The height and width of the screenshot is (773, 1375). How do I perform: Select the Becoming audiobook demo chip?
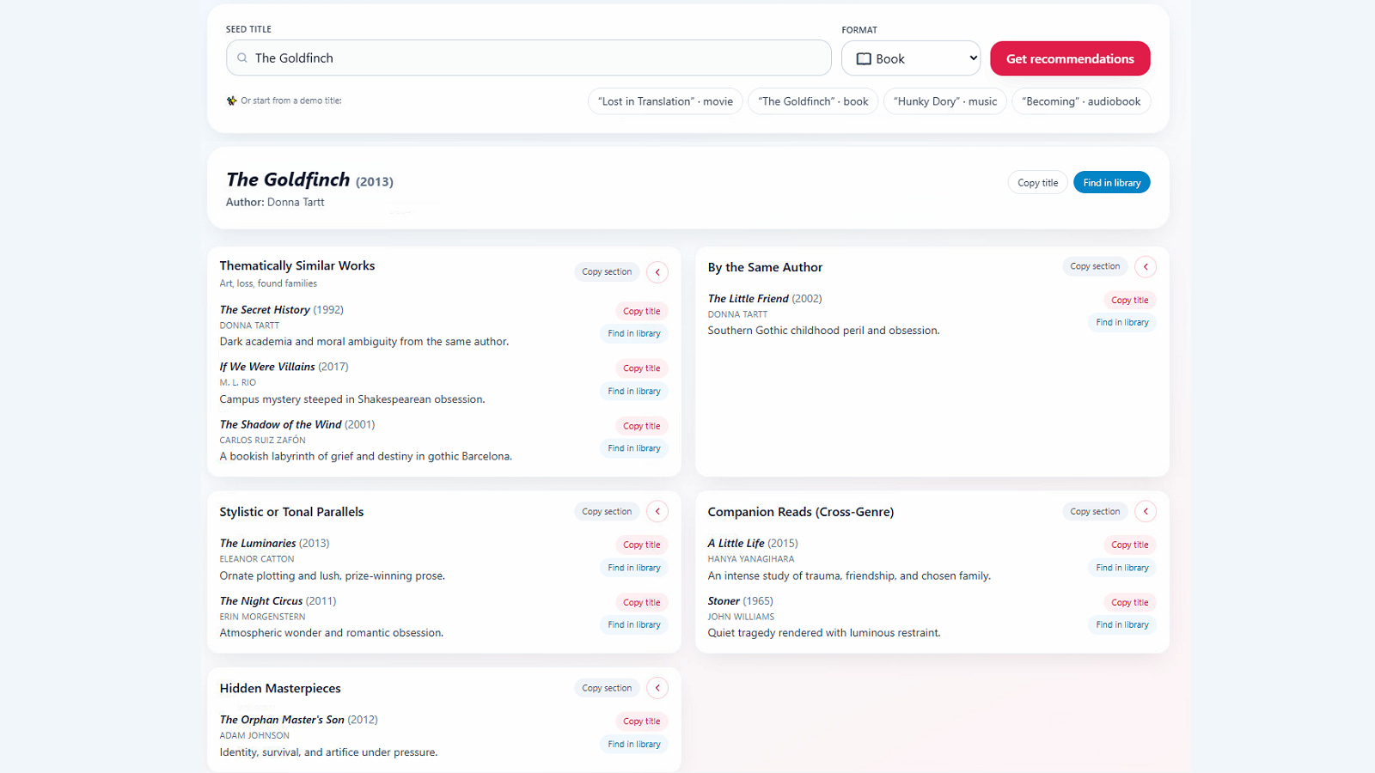coord(1081,100)
